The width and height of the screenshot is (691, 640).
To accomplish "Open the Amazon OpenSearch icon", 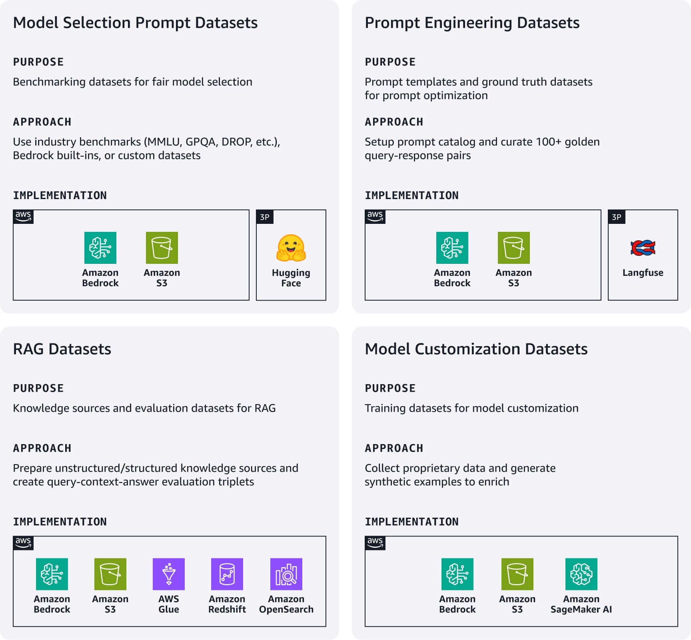I will tap(286, 574).
